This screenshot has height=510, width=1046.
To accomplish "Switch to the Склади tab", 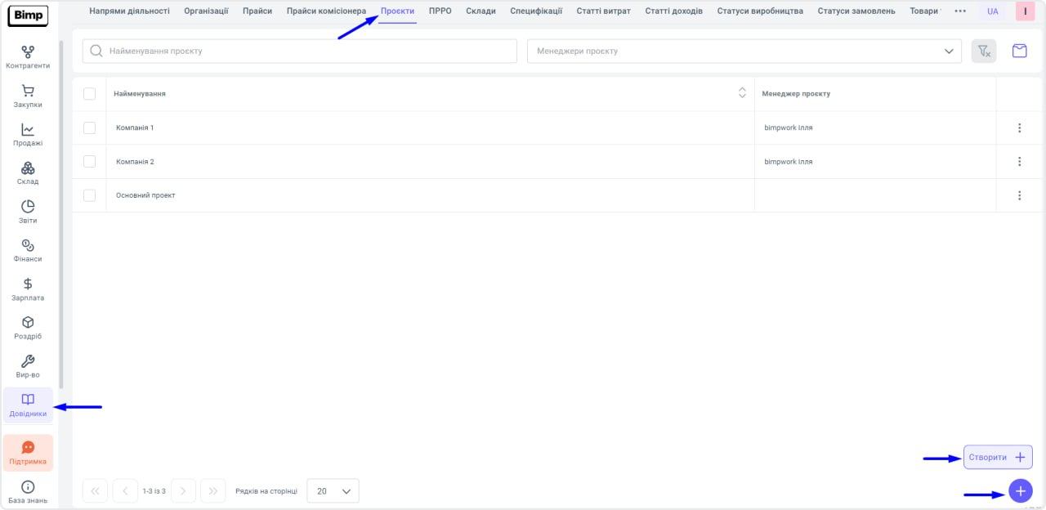I will coord(481,11).
